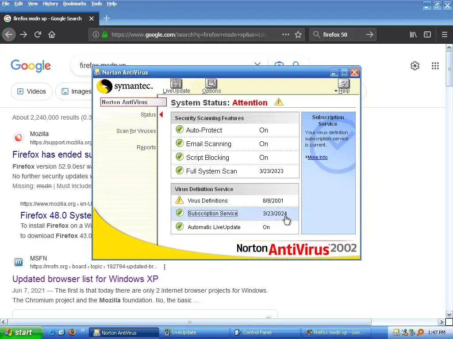Image resolution: width=453 pixels, height=339 pixels.
Task: Select the Norton AntiVirus sidebar header
Action: [x=134, y=102]
